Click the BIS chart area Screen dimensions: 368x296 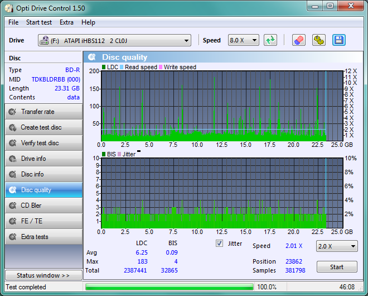pos(222,193)
